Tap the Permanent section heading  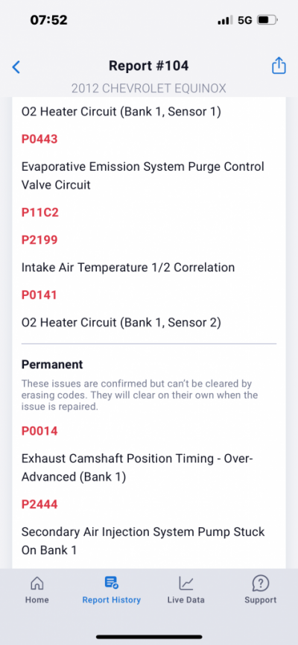[x=52, y=365]
